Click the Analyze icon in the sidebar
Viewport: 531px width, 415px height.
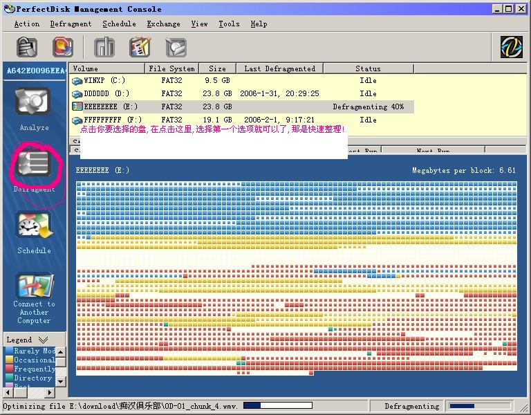point(33,103)
